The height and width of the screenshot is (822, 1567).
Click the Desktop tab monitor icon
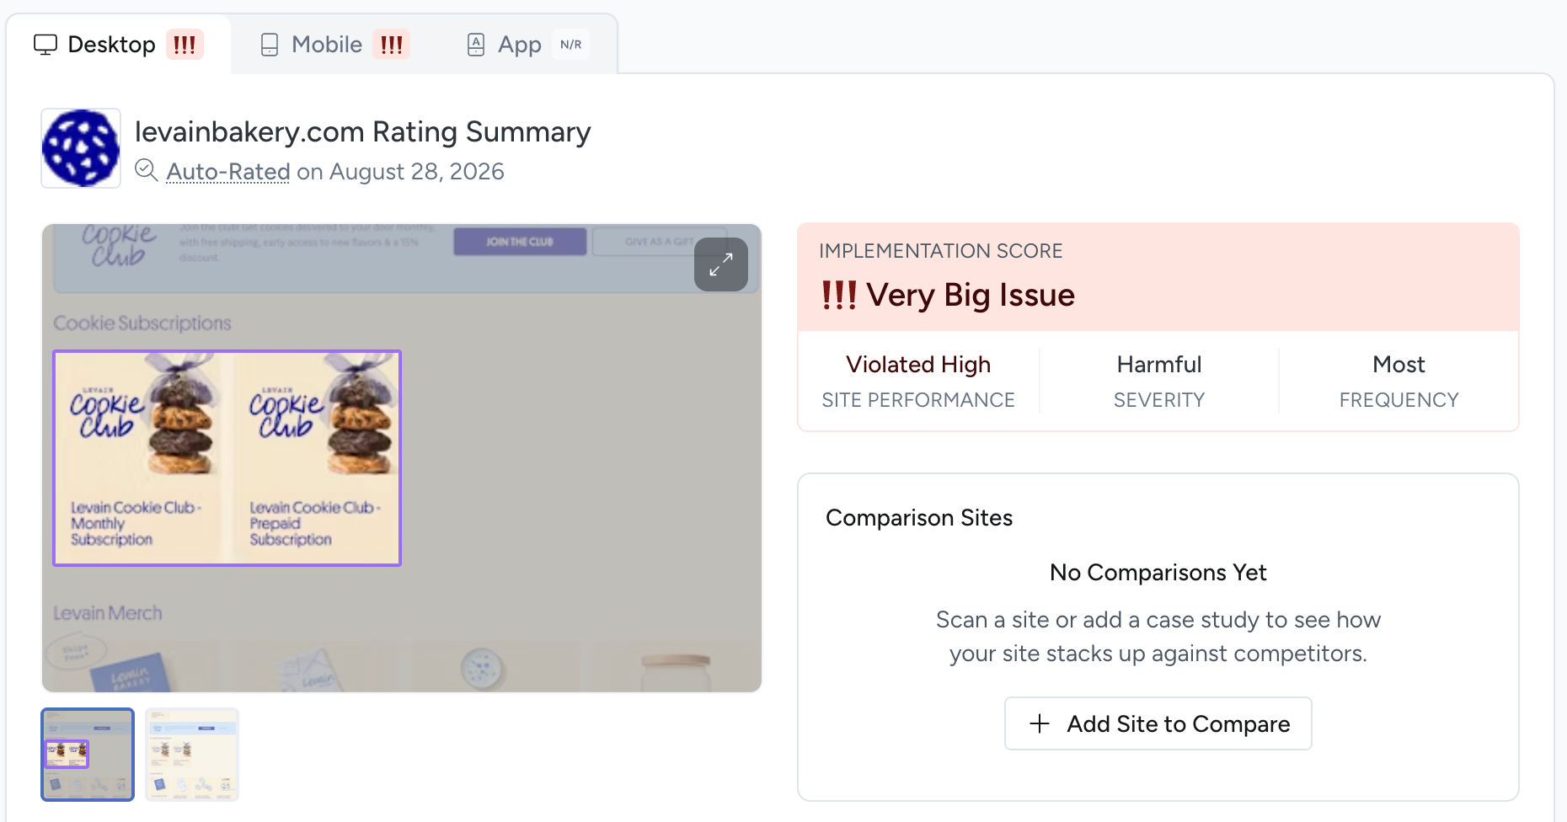(x=45, y=45)
